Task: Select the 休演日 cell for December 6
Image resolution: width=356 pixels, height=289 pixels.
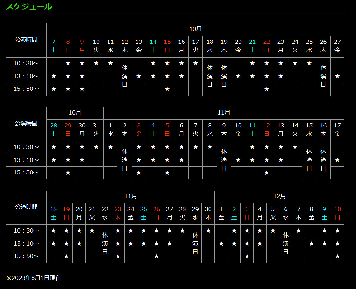Action: point(286,244)
